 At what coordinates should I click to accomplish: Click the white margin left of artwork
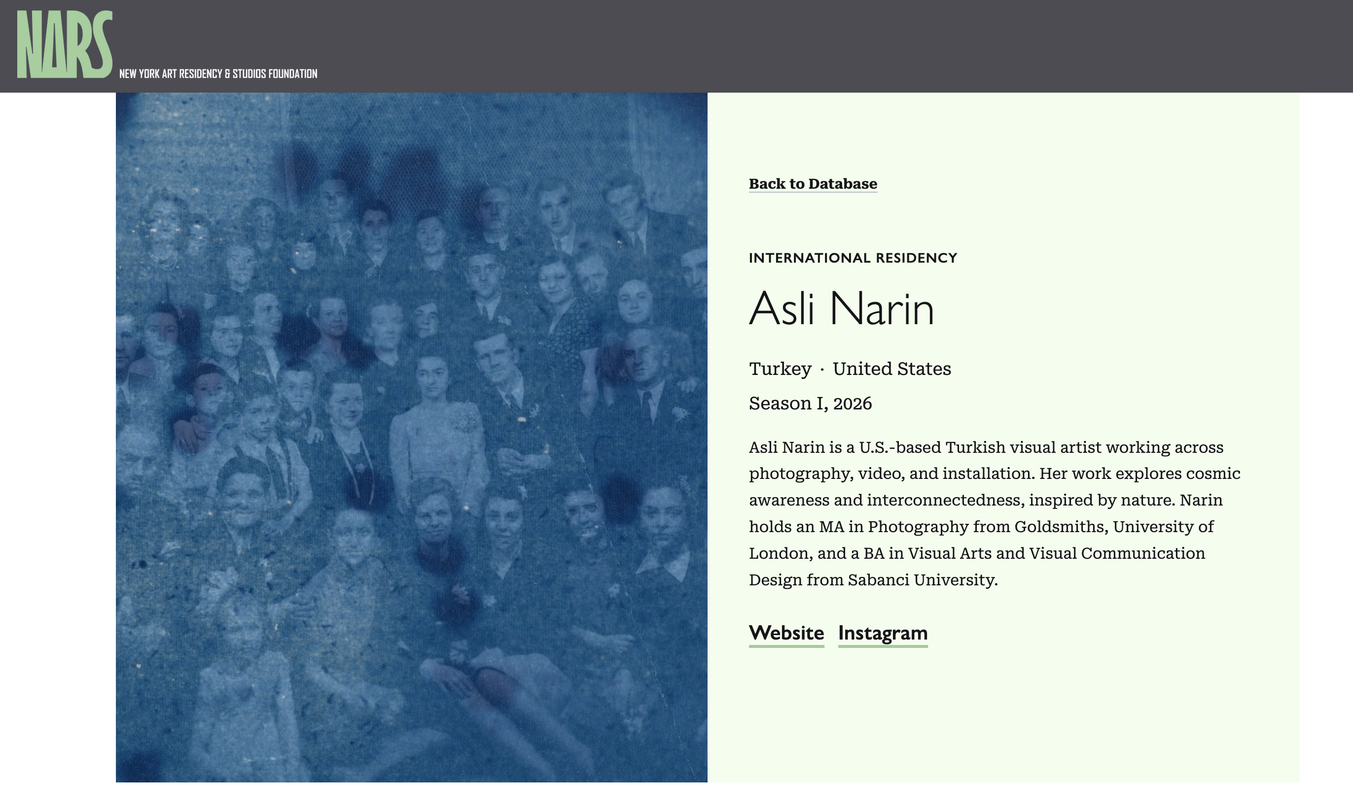pos(58,438)
